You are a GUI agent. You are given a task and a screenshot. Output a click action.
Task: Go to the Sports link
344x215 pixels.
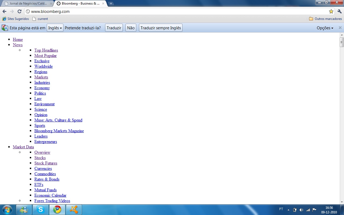pos(40,126)
